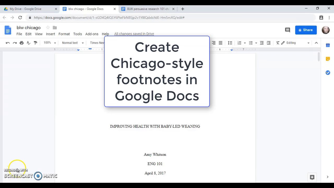The height and width of the screenshot is (188, 334).
Task: Click the browser address bar URL
Action: (109, 17)
